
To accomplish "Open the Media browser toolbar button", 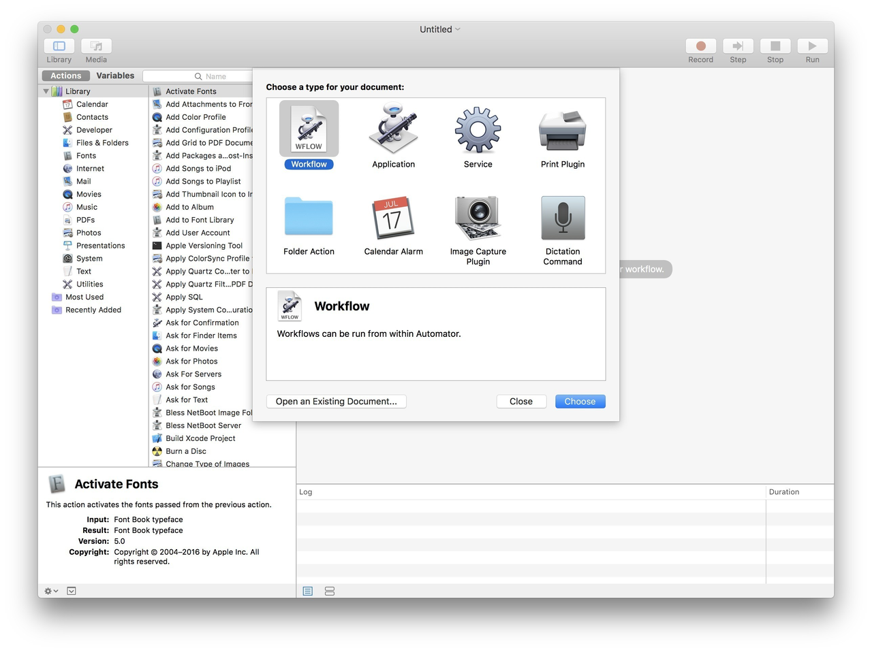I will pos(96,46).
